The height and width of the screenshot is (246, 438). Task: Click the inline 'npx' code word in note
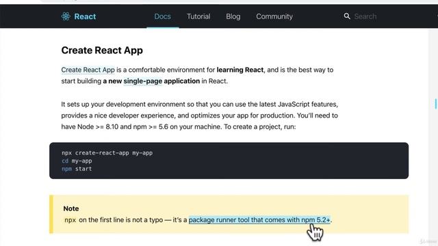click(x=70, y=220)
